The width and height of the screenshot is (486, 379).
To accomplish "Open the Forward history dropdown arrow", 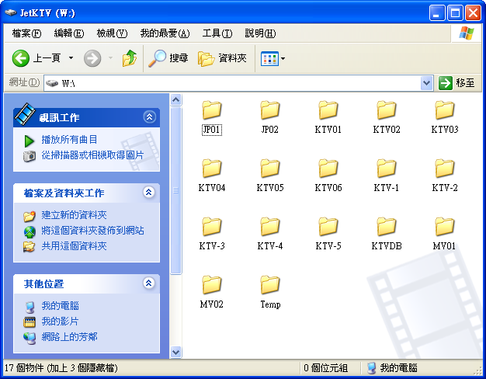I will click(x=110, y=58).
